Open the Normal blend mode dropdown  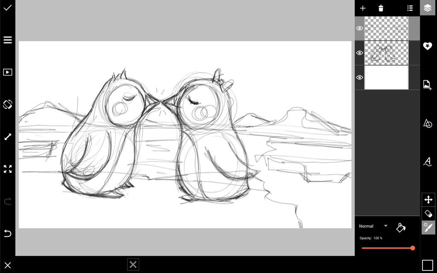[x=373, y=226]
